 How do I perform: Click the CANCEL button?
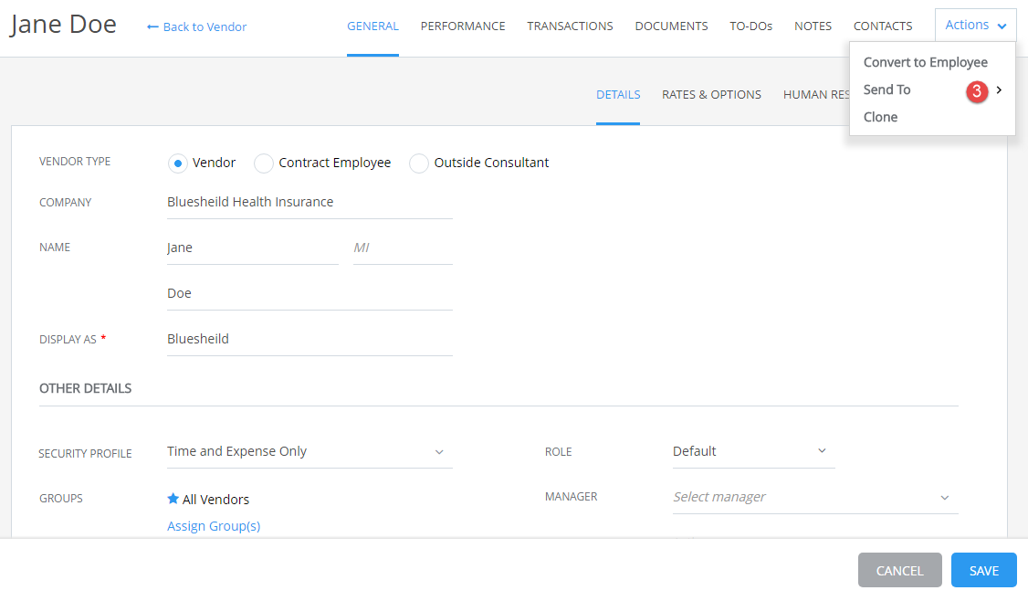(899, 570)
